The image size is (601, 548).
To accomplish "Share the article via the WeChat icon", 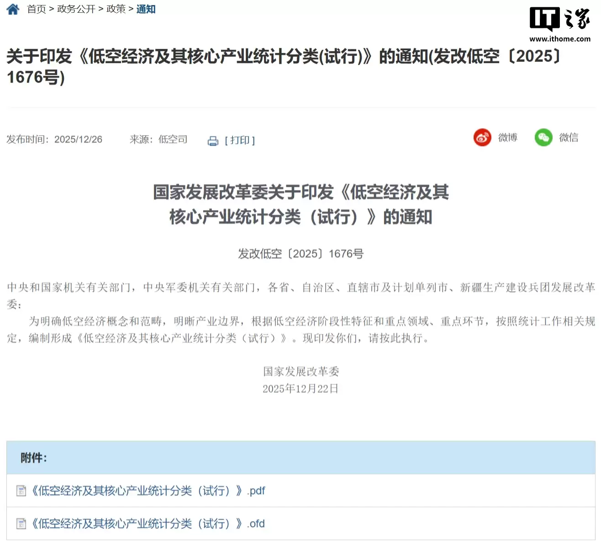I will tap(543, 137).
